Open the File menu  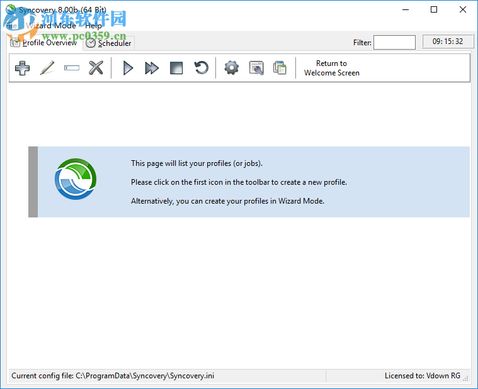[11, 26]
